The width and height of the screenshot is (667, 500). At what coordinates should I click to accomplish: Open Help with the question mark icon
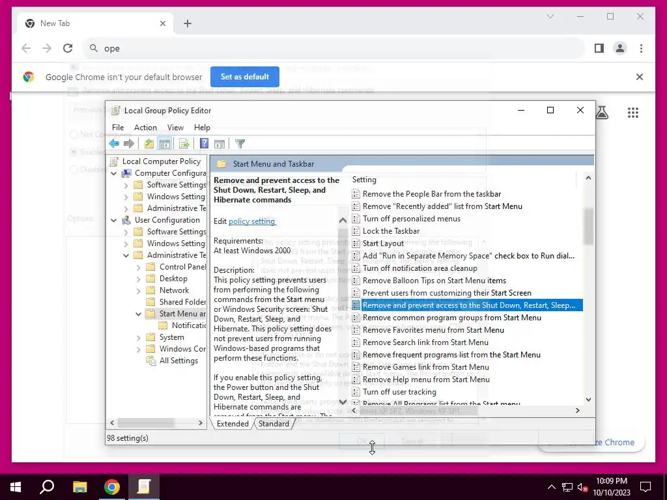point(204,144)
